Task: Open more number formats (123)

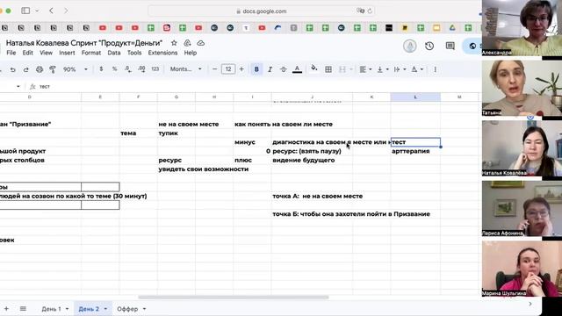Action: pos(155,69)
